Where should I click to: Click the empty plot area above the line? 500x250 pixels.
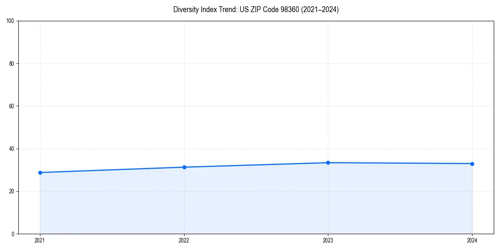[250, 83]
